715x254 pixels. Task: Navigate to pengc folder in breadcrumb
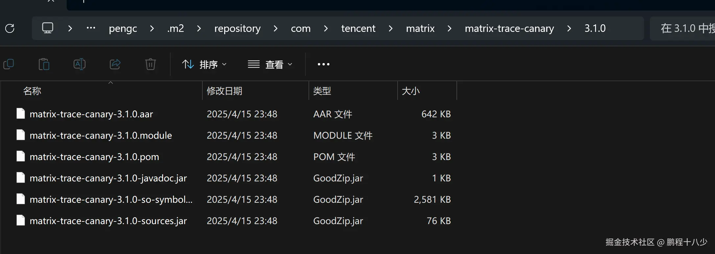coord(123,29)
